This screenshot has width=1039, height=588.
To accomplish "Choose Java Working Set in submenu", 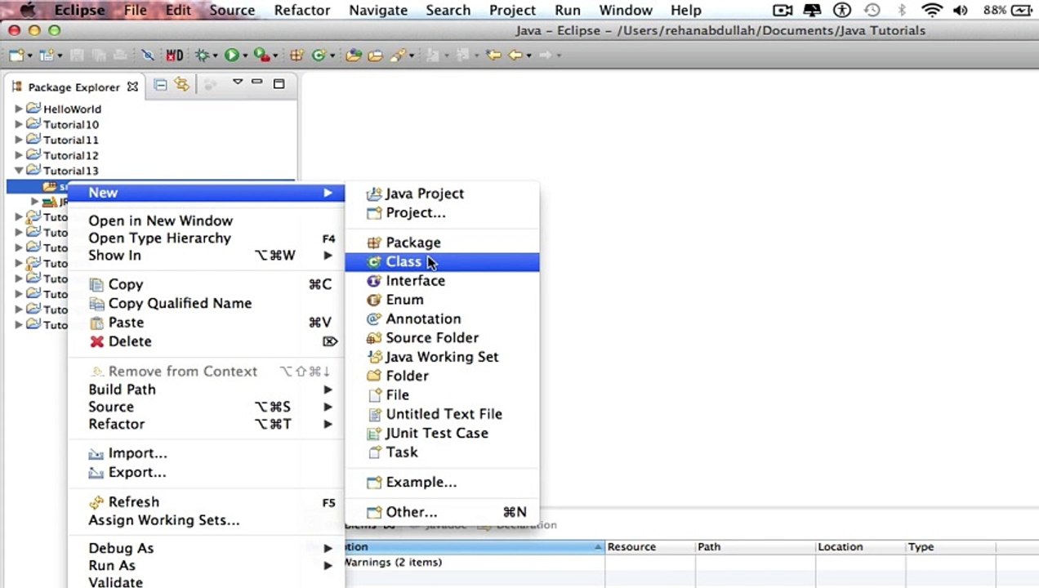I will coord(442,357).
